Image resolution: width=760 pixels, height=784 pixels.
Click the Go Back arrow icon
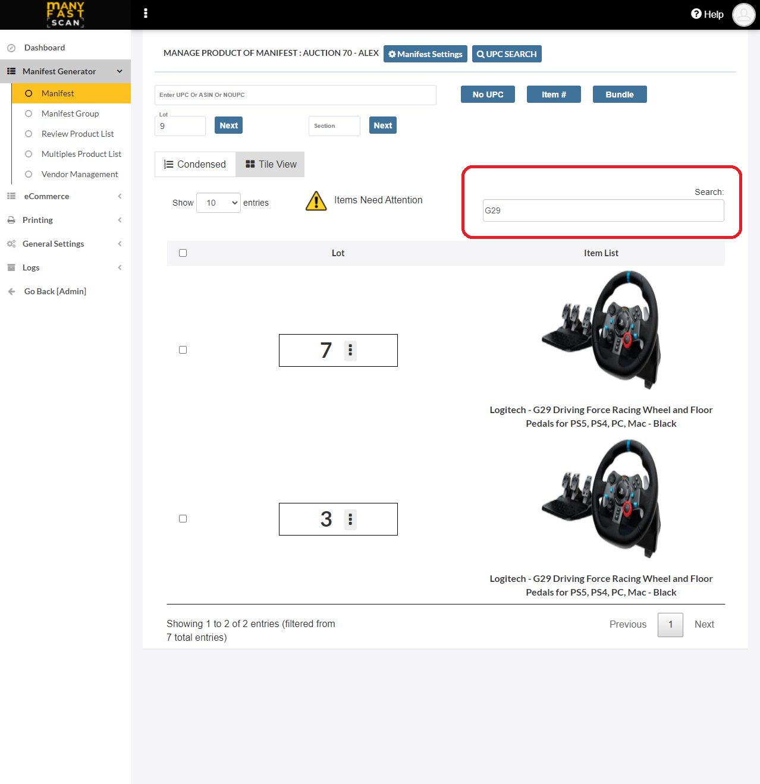pos(11,291)
